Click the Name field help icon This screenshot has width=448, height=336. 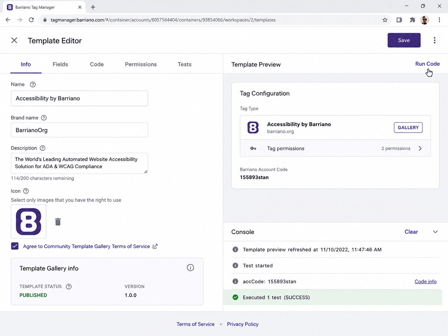tap(33, 84)
